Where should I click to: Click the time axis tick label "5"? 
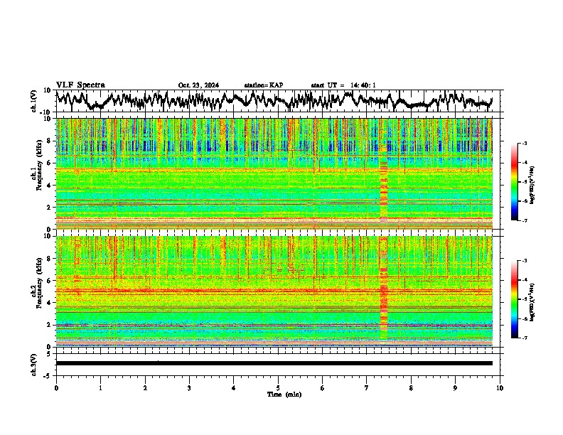click(x=278, y=388)
